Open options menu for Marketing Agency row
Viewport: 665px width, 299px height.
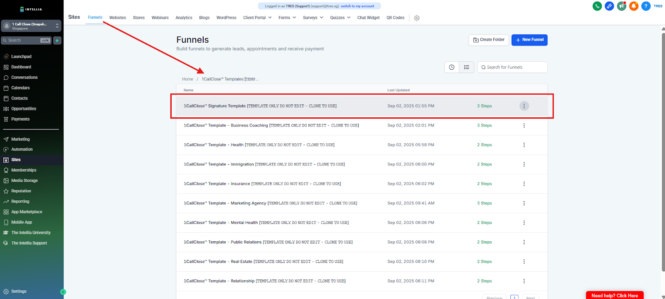pyautogui.click(x=524, y=203)
